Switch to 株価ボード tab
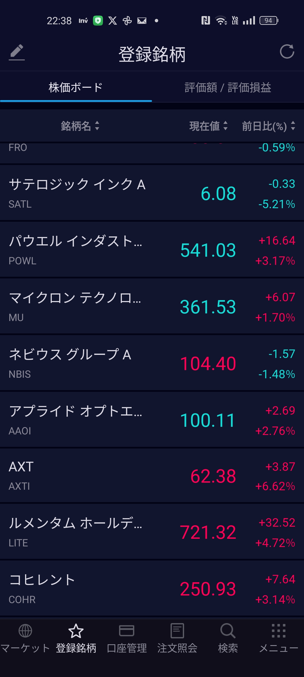Image resolution: width=304 pixels, height=677 pixels. pos(76,87)
